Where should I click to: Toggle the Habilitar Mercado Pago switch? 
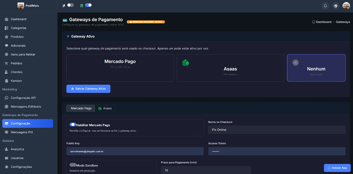pyautogui.click(x=73, y=125)
